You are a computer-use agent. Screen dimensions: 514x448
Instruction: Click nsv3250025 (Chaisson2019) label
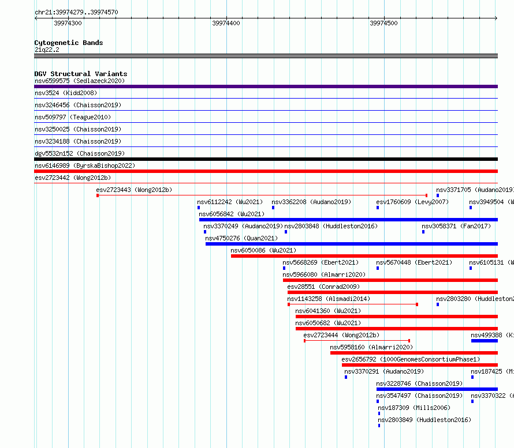click(x=78, y=129)
